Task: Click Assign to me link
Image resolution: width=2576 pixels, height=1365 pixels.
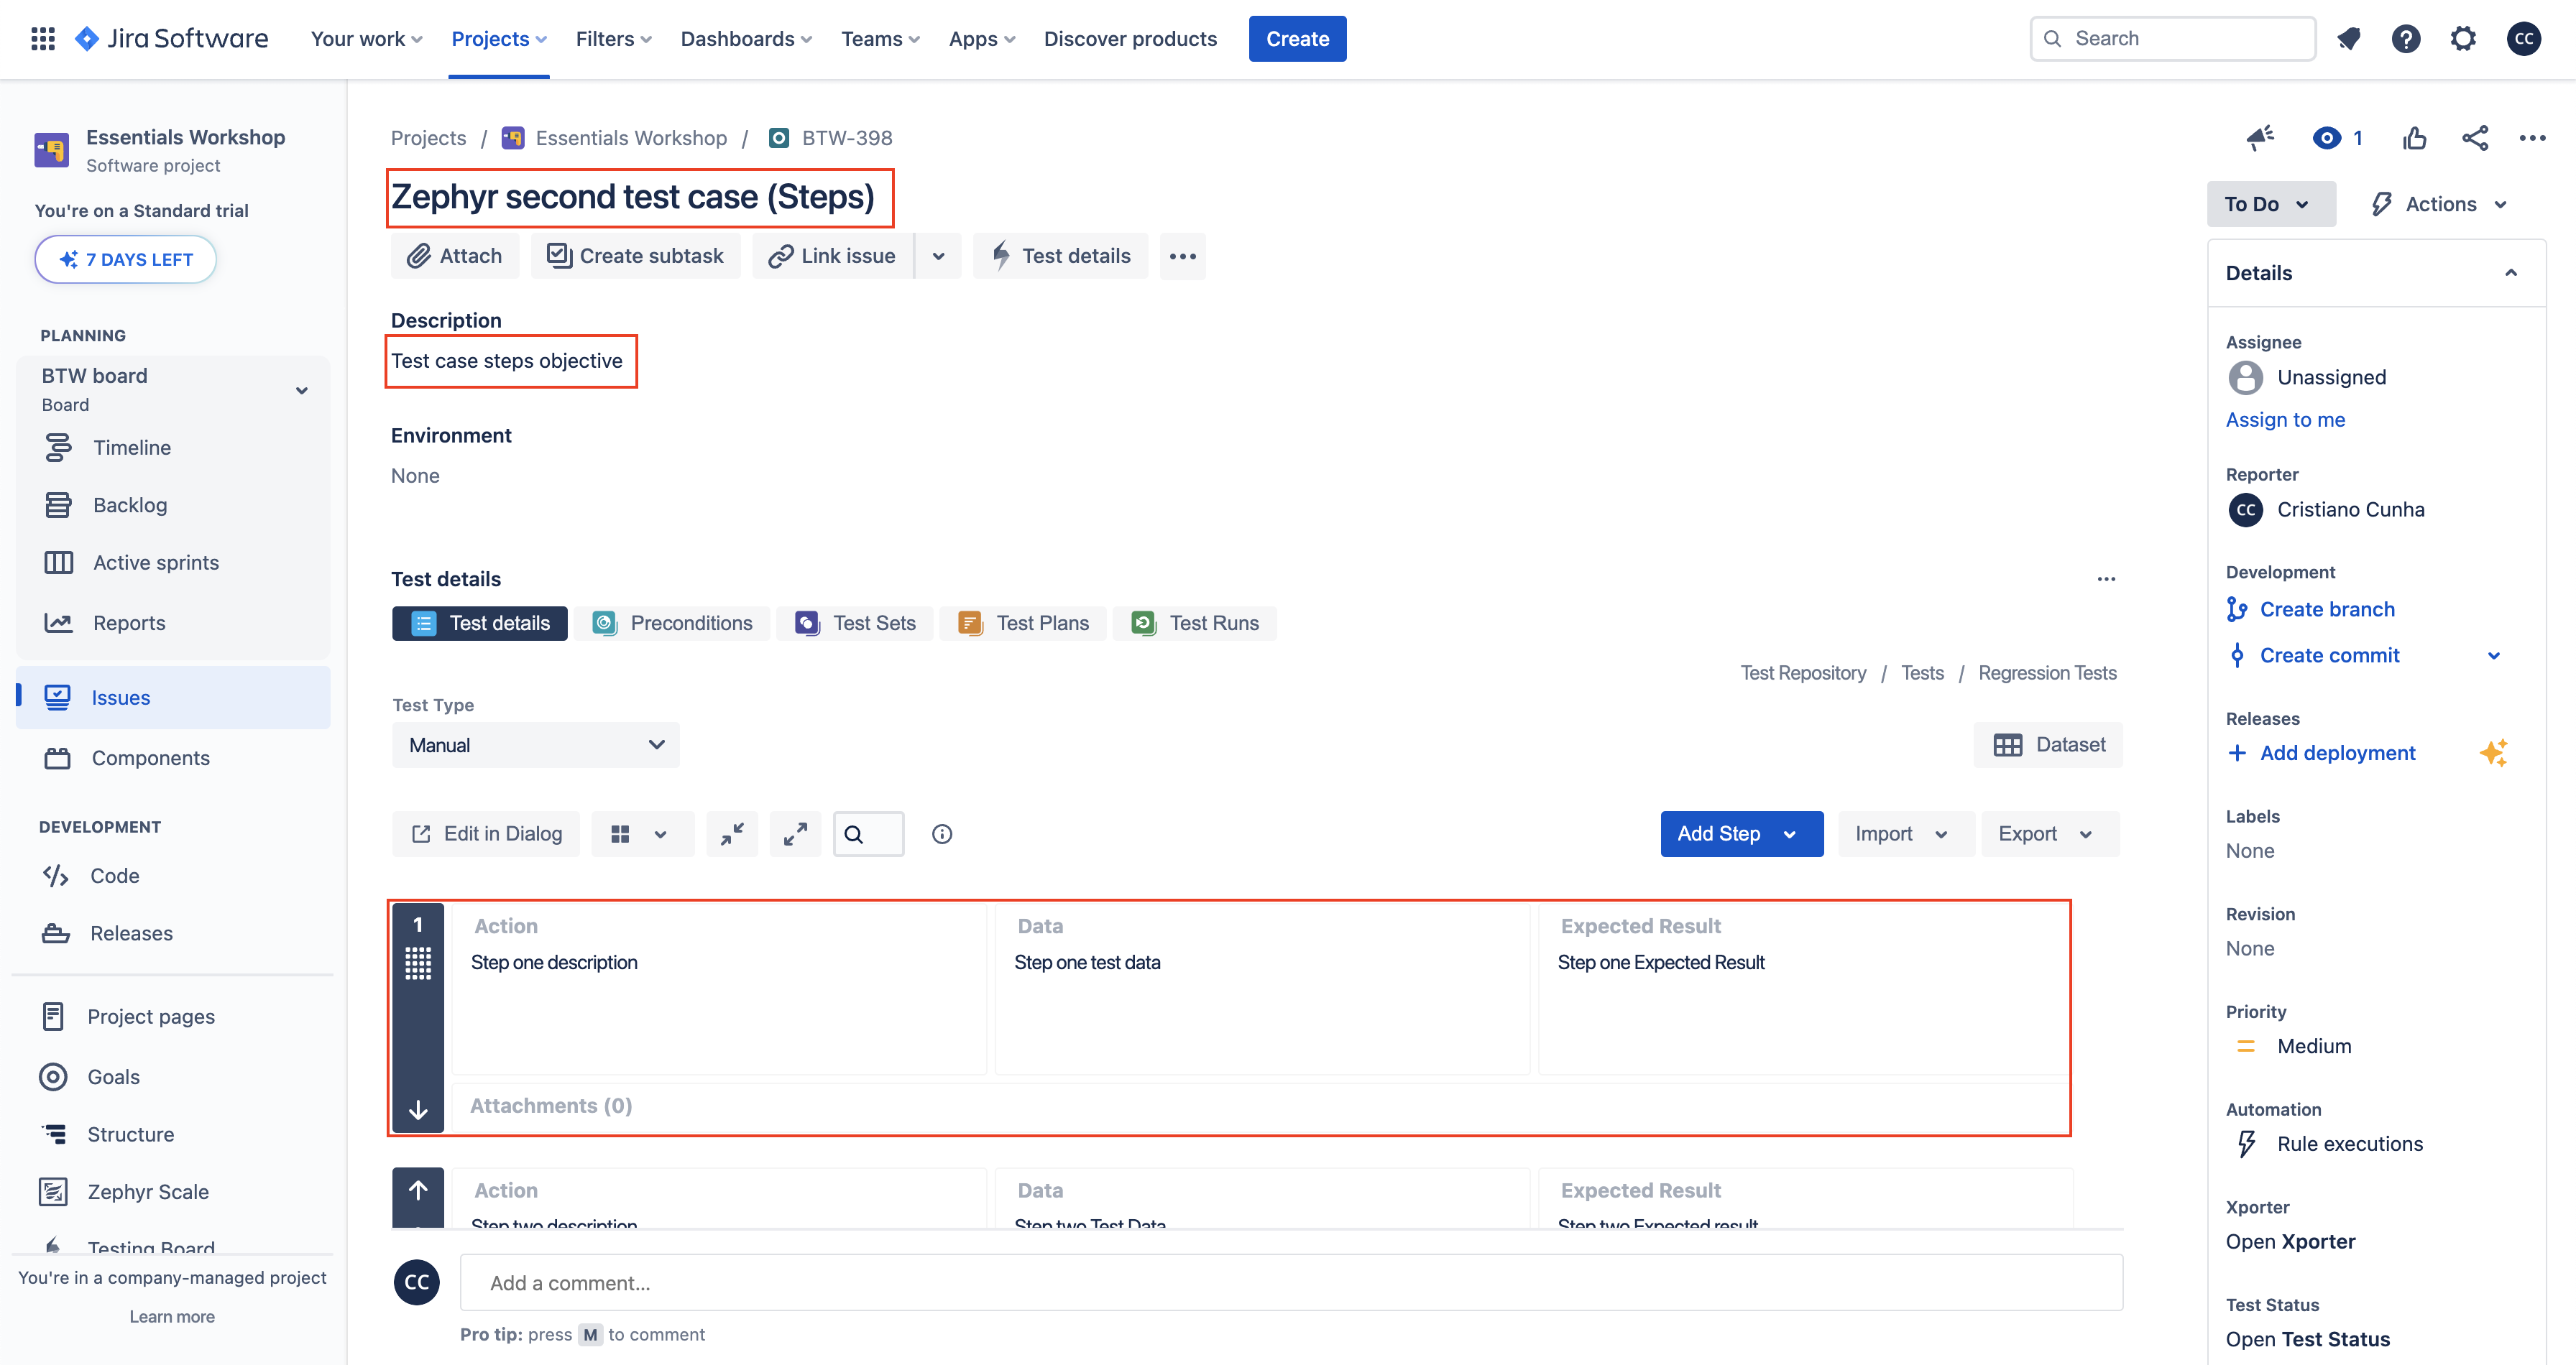Action: (2285, 420)
